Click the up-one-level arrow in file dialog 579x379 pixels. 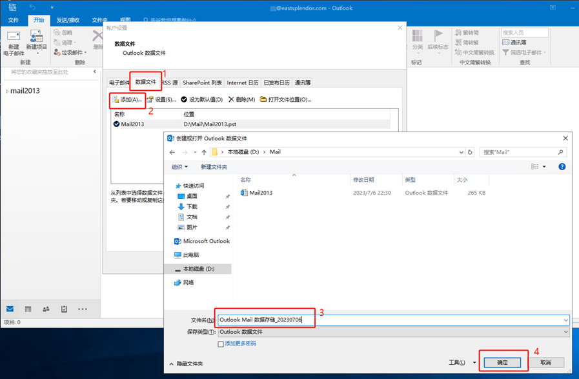[x=204, y=153]
